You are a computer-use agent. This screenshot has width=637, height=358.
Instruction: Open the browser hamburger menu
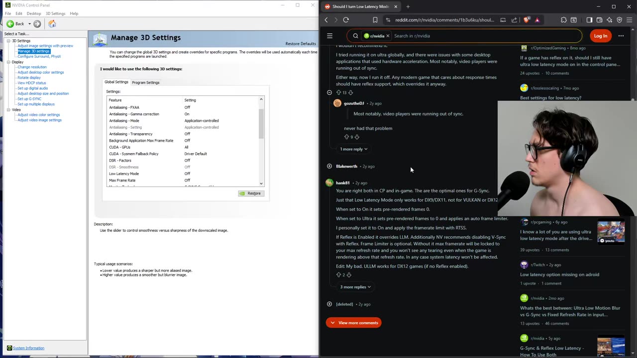click(629, 20)
